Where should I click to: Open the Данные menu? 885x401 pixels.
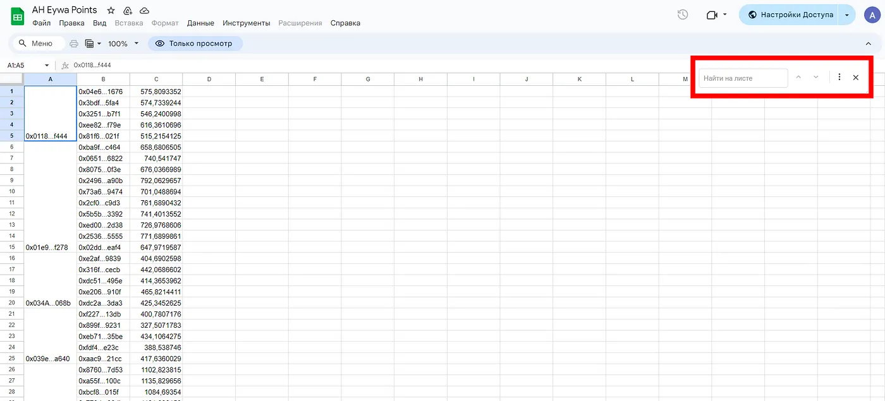click(200, 23)
